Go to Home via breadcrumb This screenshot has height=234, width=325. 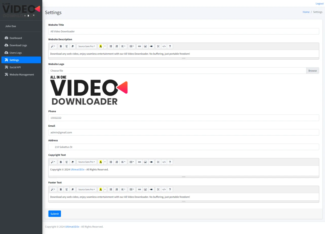click(306, 12)
